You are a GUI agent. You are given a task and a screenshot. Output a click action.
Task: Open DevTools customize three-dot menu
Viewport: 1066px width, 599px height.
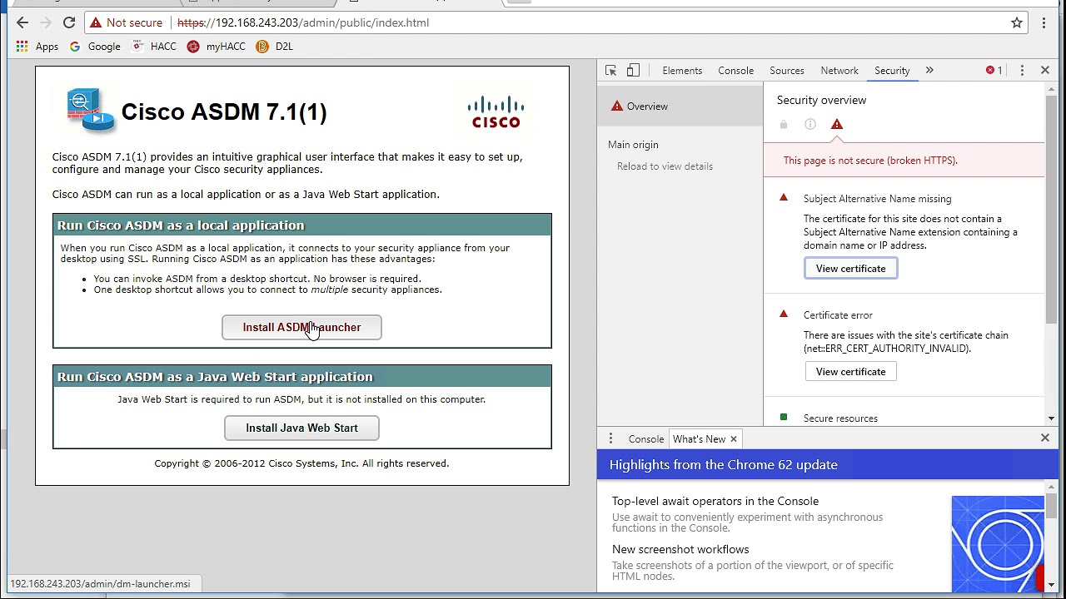point(1022,71)
